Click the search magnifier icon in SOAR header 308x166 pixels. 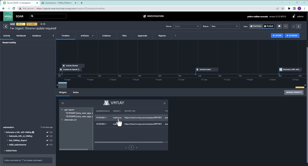[x=32, y=16]
